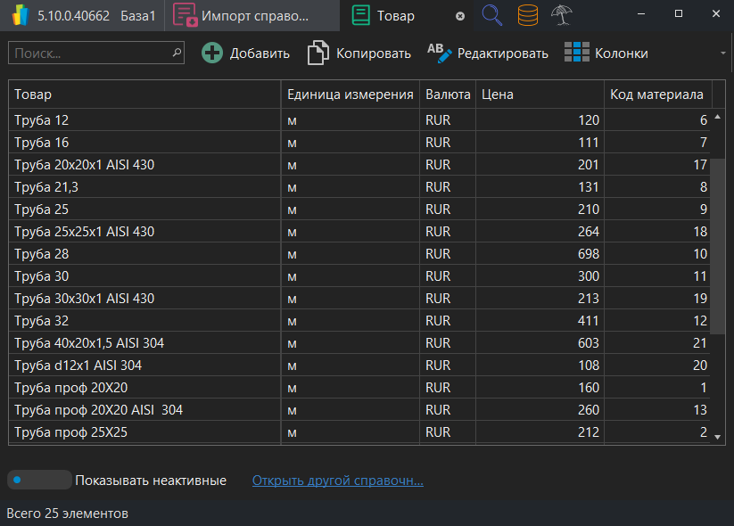Click the Copy documents icon
Image resolution: width=734 pixels, height=526 pixels.
click(318, 53)
